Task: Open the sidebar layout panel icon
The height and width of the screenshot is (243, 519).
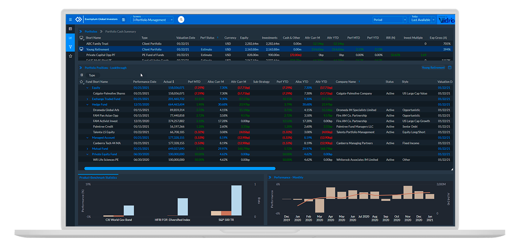Action: point(70,29)
